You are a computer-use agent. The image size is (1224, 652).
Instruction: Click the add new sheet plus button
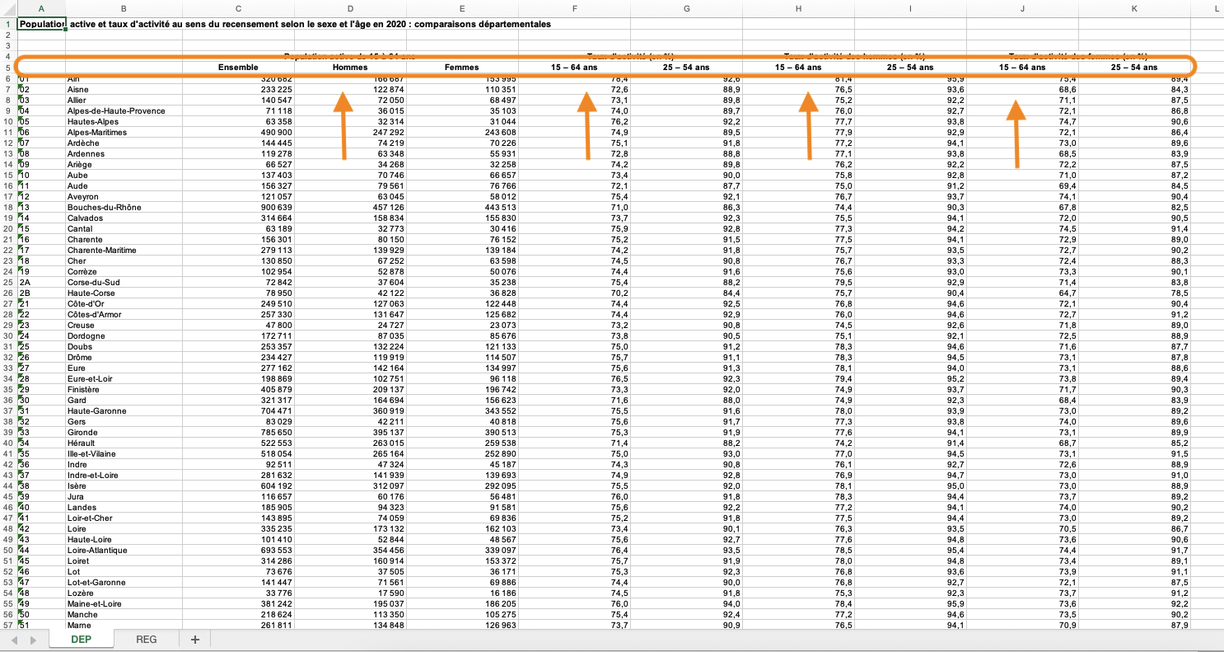[x=195, y=640]
